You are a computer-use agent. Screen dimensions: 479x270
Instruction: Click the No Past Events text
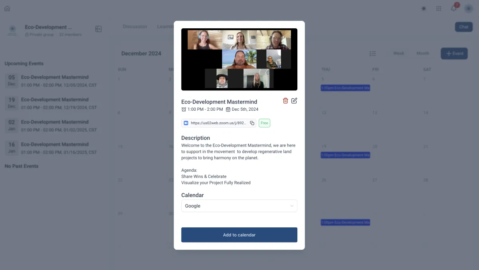tap(22, 166)
